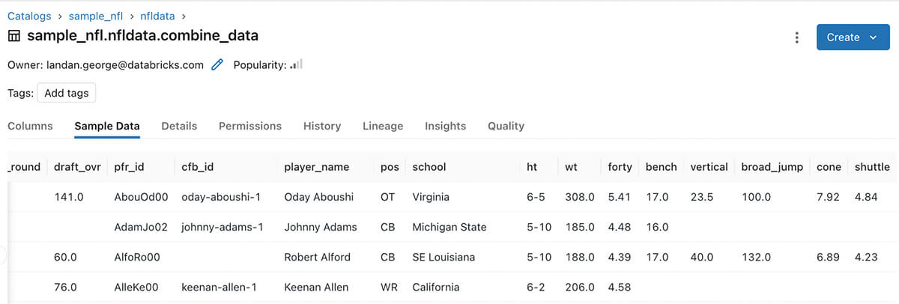Open the sample_nfl breadcrumb link

coord(96,15)
